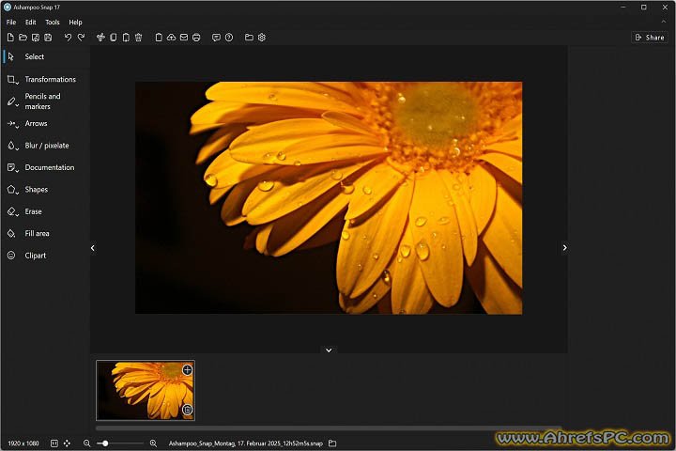
Task: Click the thumbnail strip horizontal scrollbar
Action: point(328,428)
